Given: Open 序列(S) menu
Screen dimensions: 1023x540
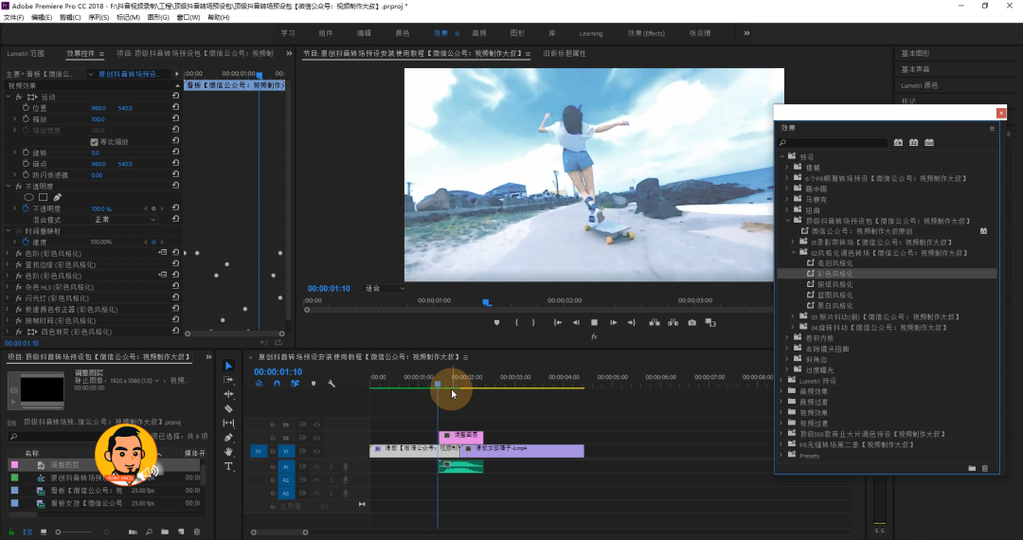Looking at the screenshot, I should 99,18.
